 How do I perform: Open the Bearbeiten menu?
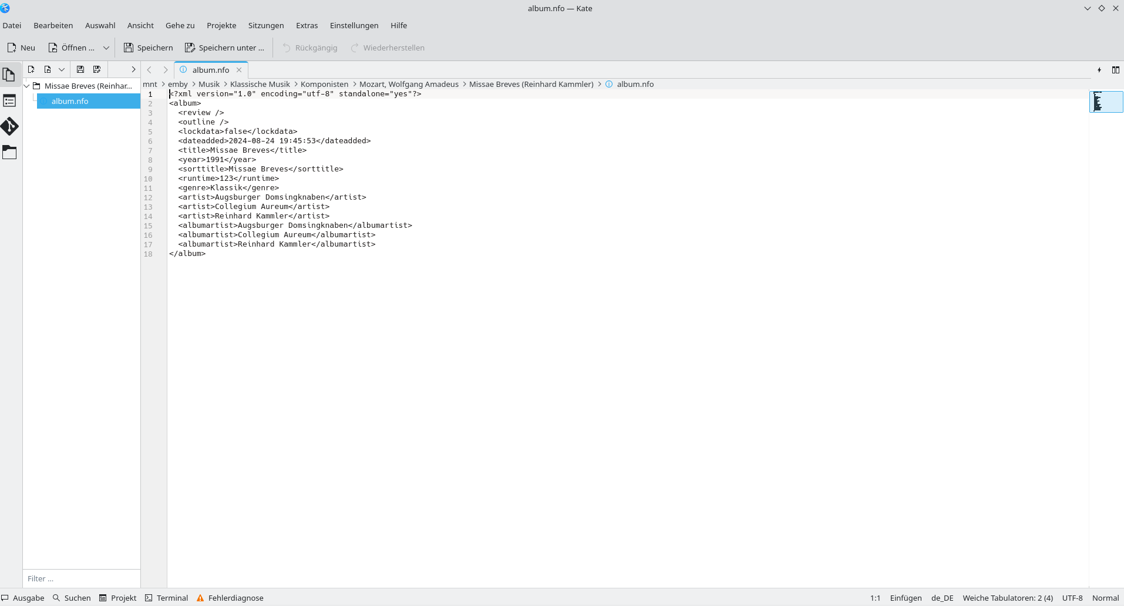pyautogui.click(x=53, y=25)
